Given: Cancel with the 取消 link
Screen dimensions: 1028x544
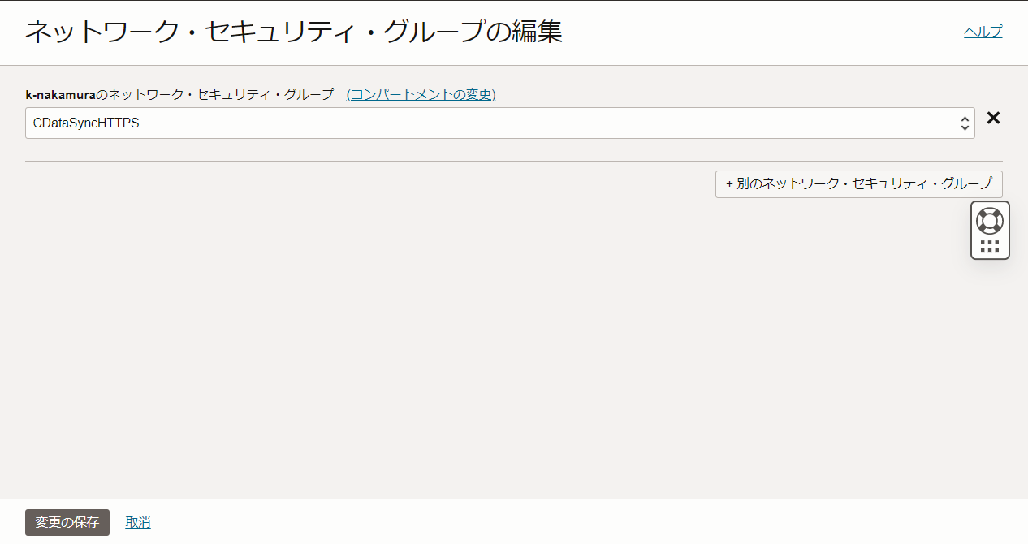Looking at the screenshot, I should (138, 522).
